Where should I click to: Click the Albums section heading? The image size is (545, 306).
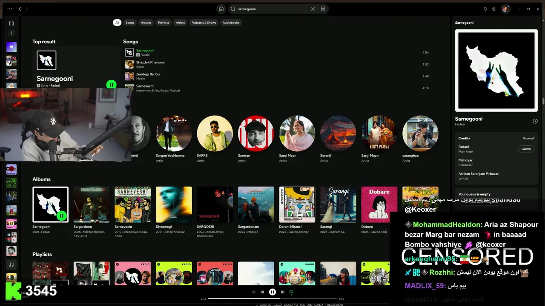tap(41, 179)
